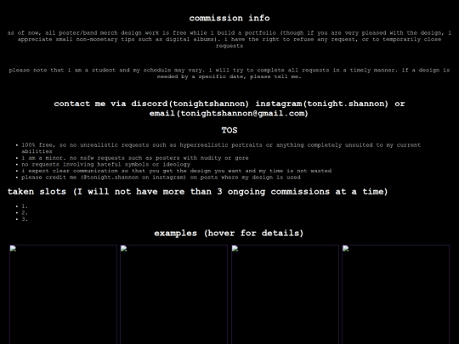The image size is (459, 344).
Task: Open the first example image thumbnail
Action: [x=63, y=294]
